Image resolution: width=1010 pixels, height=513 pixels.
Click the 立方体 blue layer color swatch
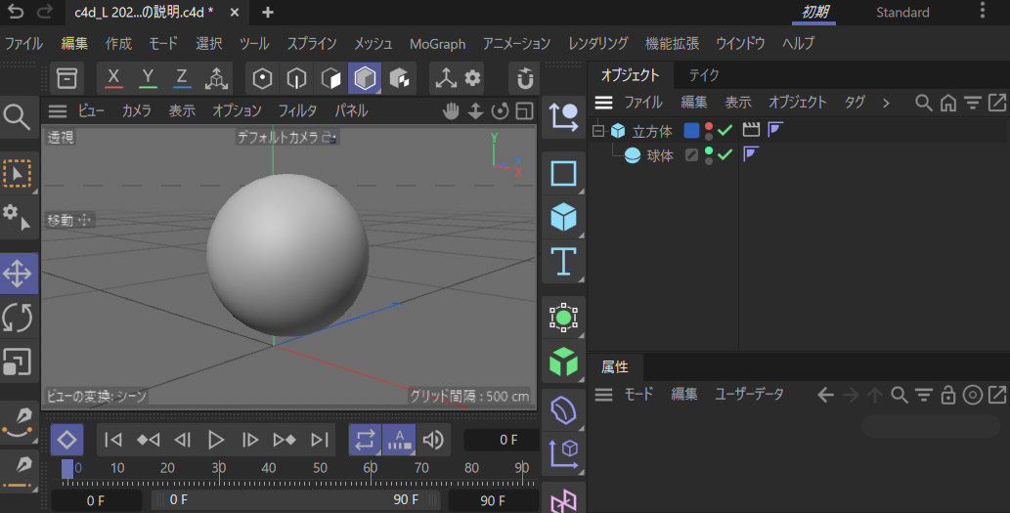point(691,131)
